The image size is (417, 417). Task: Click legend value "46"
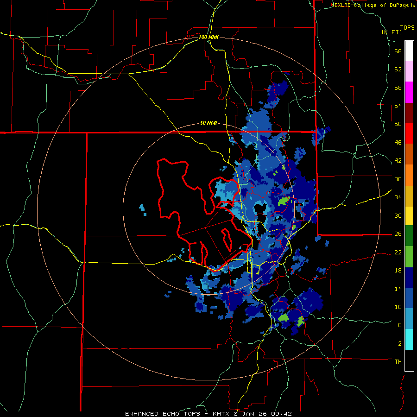[x=398, y=143]
